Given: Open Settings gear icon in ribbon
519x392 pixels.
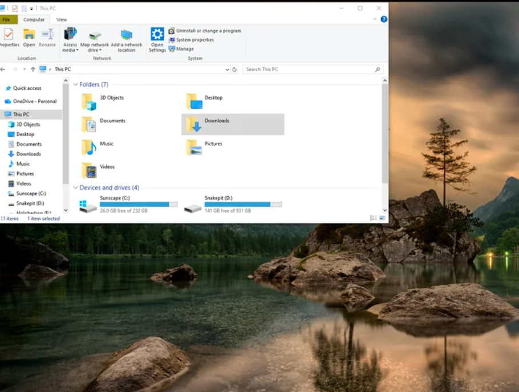Looking at the screenshot, I should pos(157,34).
